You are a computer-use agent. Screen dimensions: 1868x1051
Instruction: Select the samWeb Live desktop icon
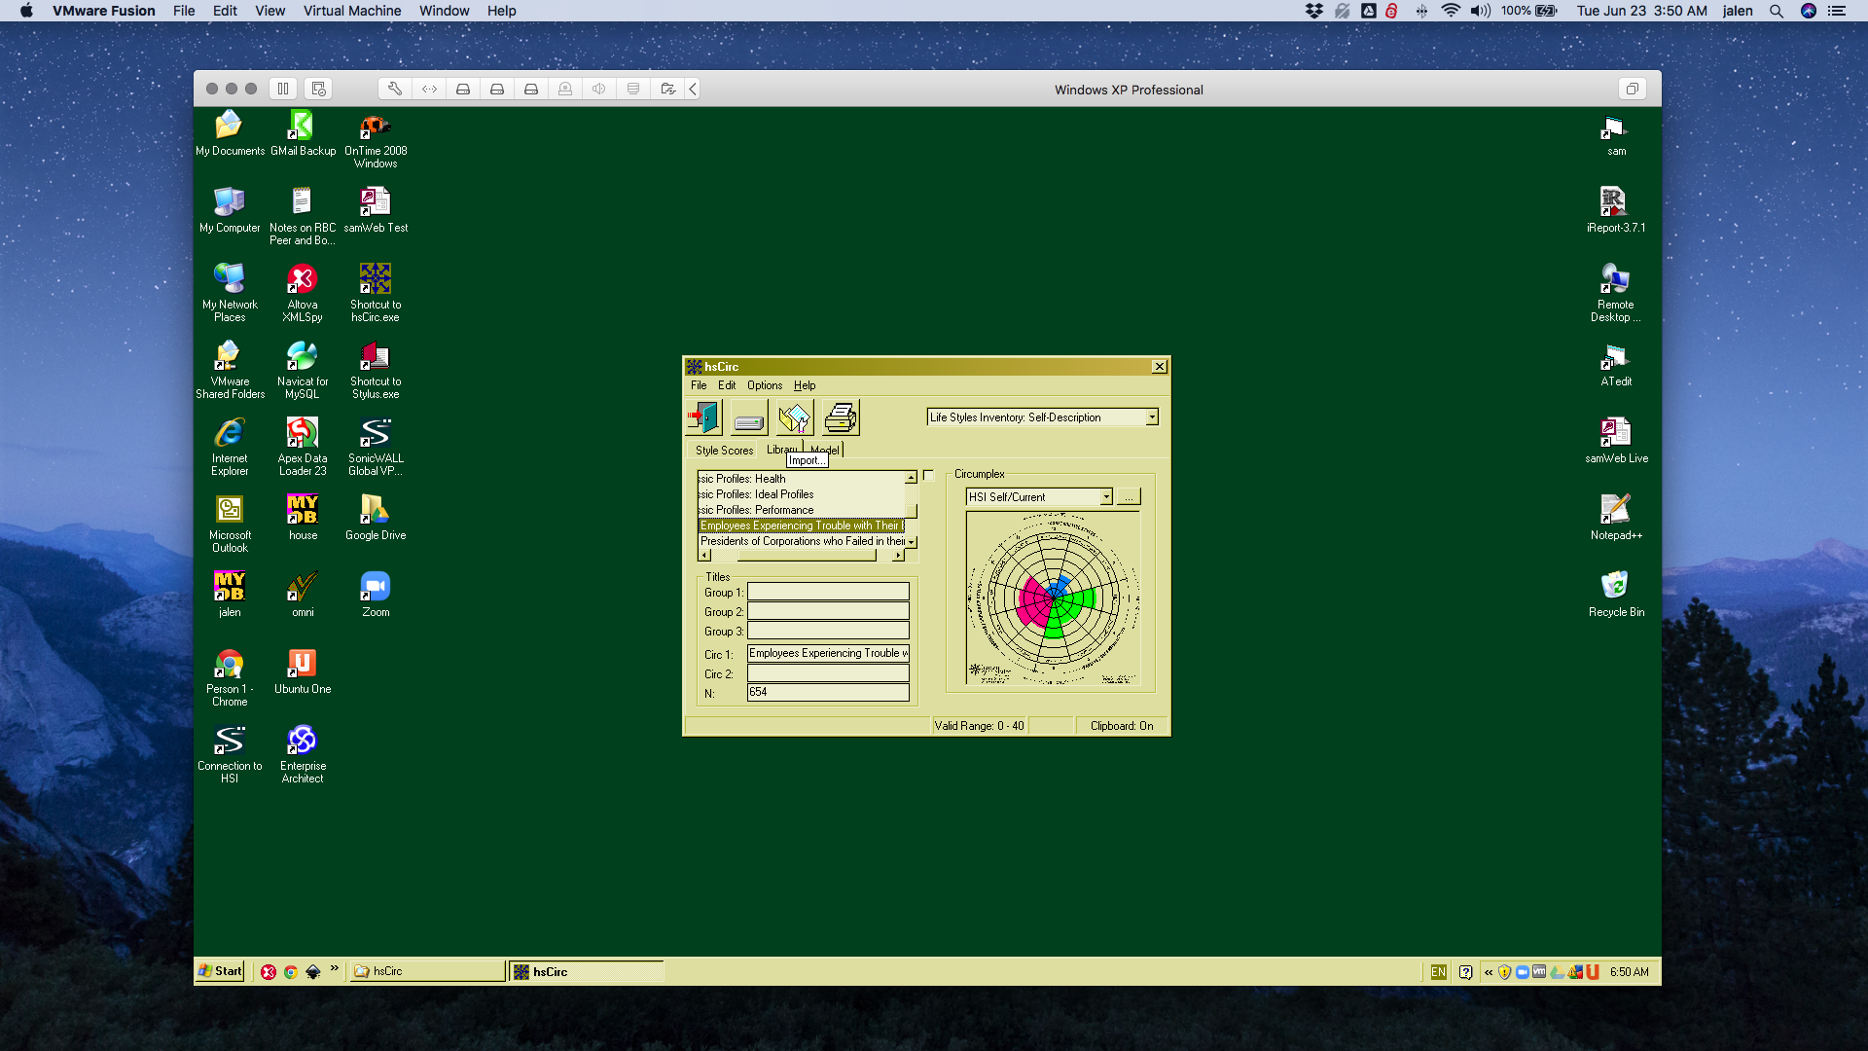click(x=1616, y=440)
